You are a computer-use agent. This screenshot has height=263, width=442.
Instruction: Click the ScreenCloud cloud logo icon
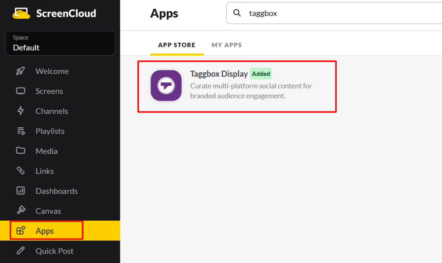tap(21, 13)
